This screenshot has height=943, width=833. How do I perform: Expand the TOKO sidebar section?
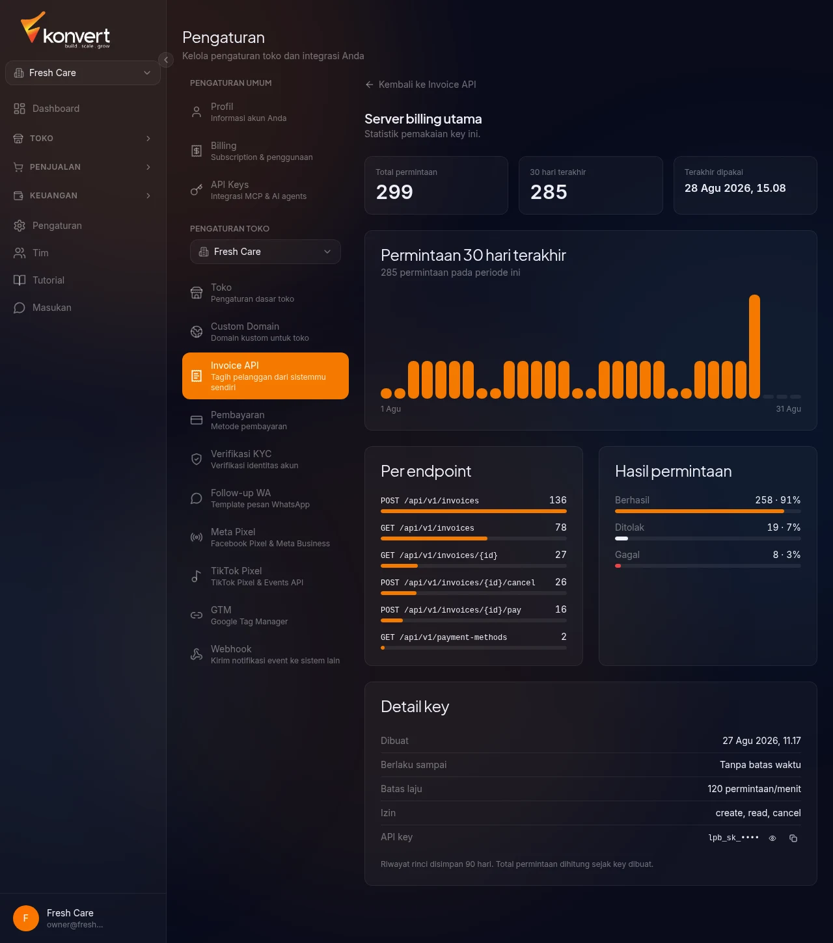coord(83,139)
